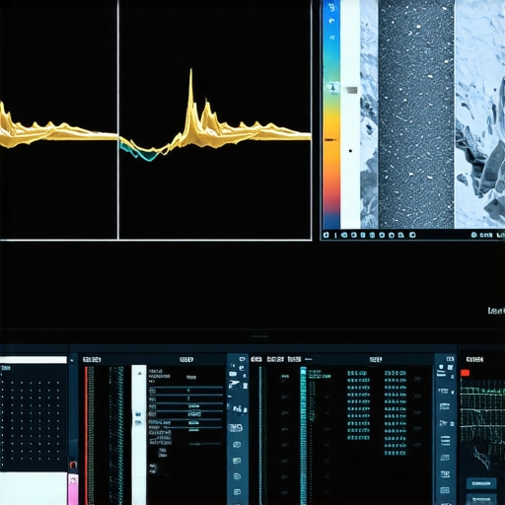Select the gray slider handle next to the color scale

coord(351,90)
